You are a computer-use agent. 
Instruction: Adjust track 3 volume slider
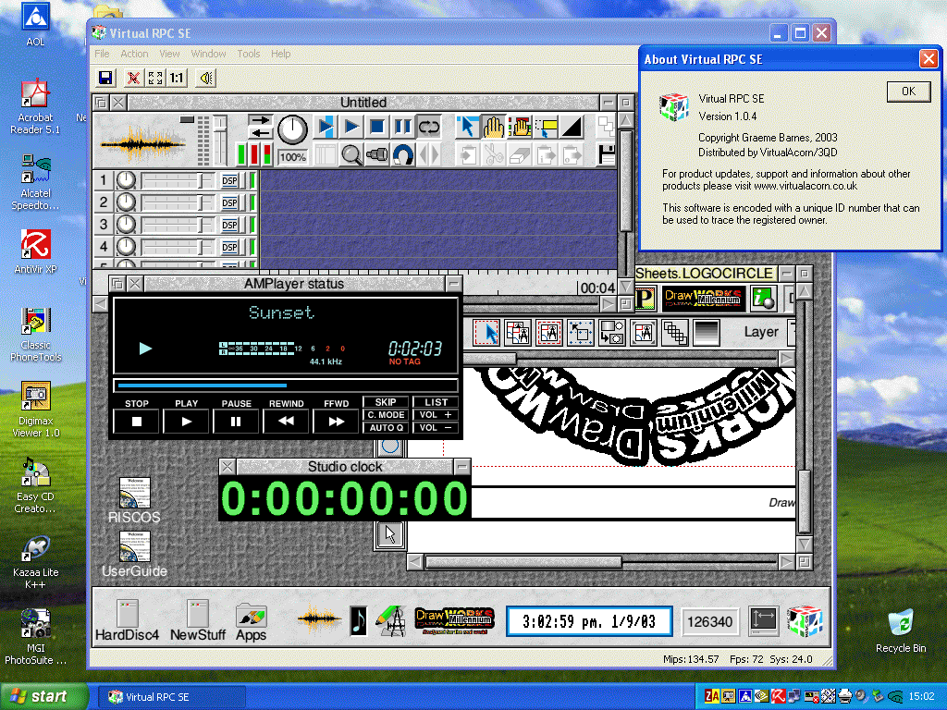pos(178,226)
